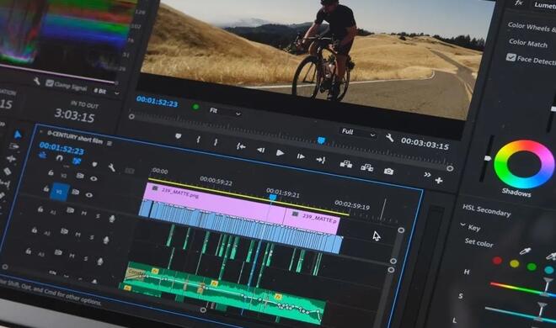Image resolution: width=556 pixels, height=328 pixels.
Task: Enable voice-over record on track A3
Action: pyautogui.click(x=100, y=262)
